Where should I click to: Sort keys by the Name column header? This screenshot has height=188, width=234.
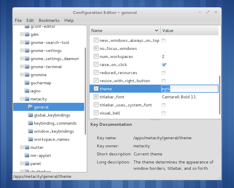(125, 30)
